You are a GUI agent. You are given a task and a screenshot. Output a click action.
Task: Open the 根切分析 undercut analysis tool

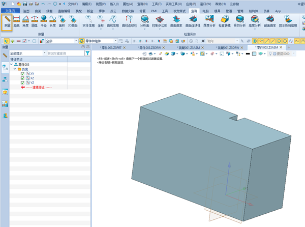click(239, 21)
